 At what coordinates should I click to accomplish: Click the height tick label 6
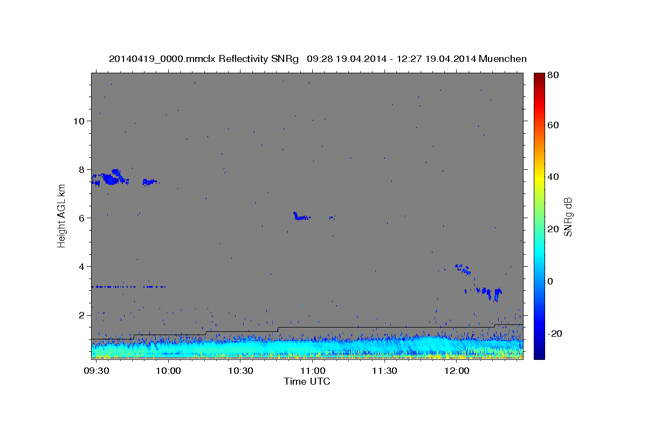82,218
